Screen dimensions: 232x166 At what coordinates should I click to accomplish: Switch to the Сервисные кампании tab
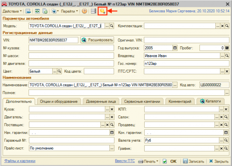(142, 102)
